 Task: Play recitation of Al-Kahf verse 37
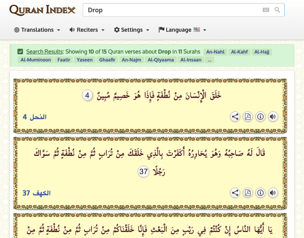click(x=273, y=193)
